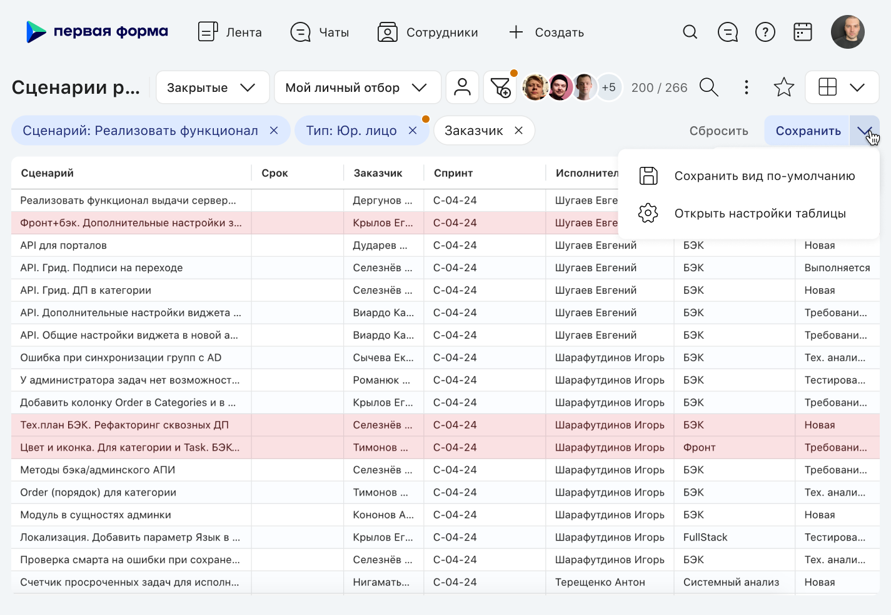Viewport: 891px width, 615px height.
Task: Open the global search with the magnifier icon
Action: (x=690, y=32)
